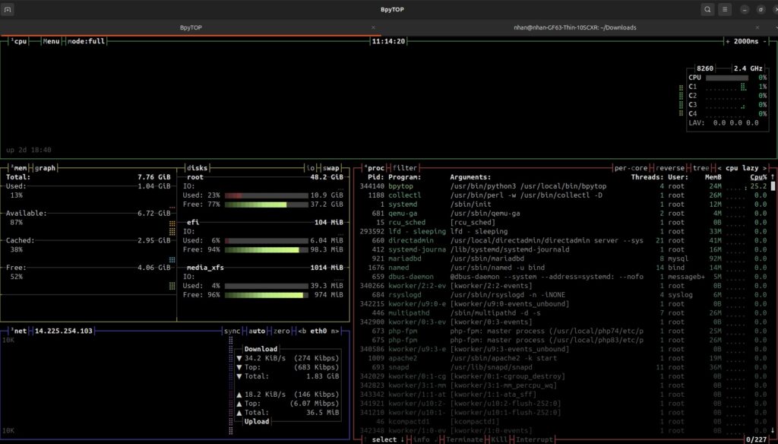Click the right arrow beside cpu lazy sorting
778x444 pixels.
tap(765, 167)
